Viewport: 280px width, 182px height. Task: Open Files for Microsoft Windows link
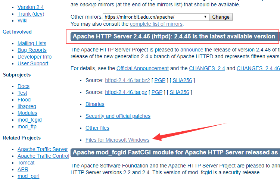click(x=117, y=140)
